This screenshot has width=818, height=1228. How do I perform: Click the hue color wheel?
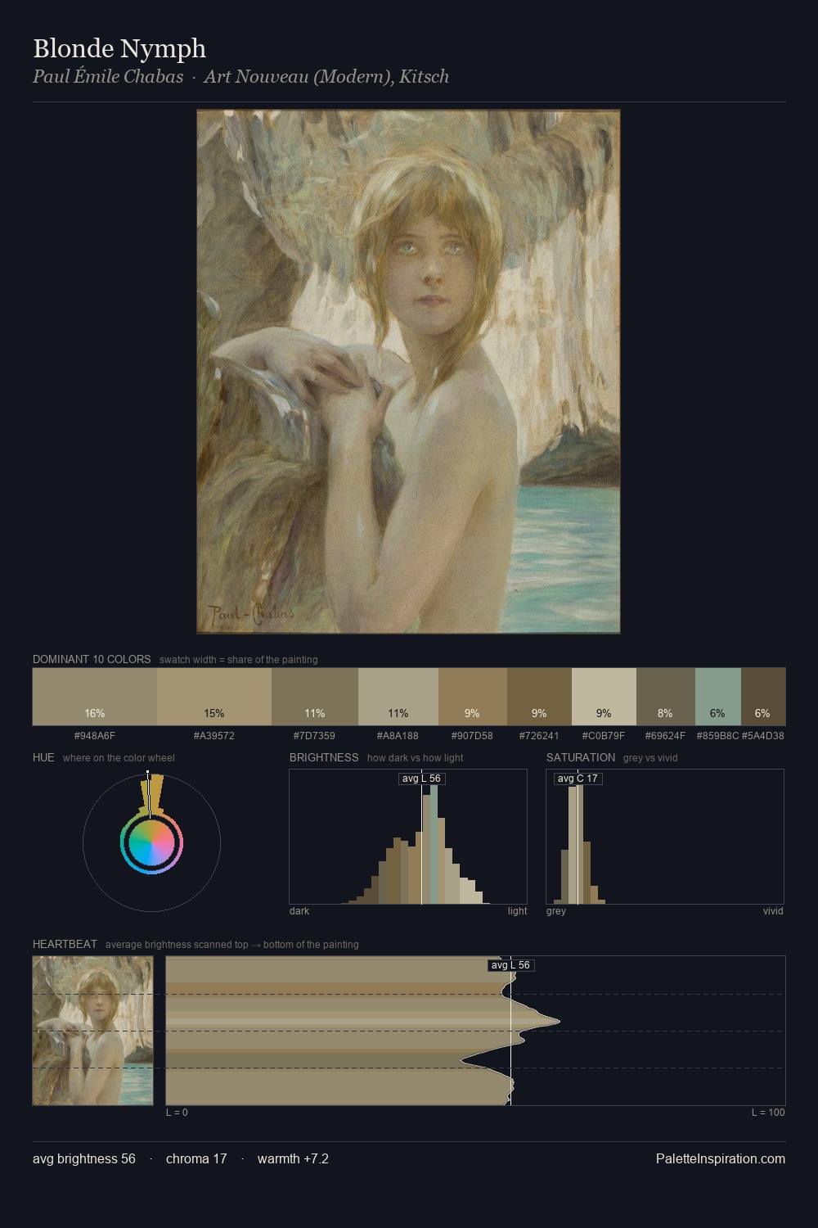coord(151,842)
